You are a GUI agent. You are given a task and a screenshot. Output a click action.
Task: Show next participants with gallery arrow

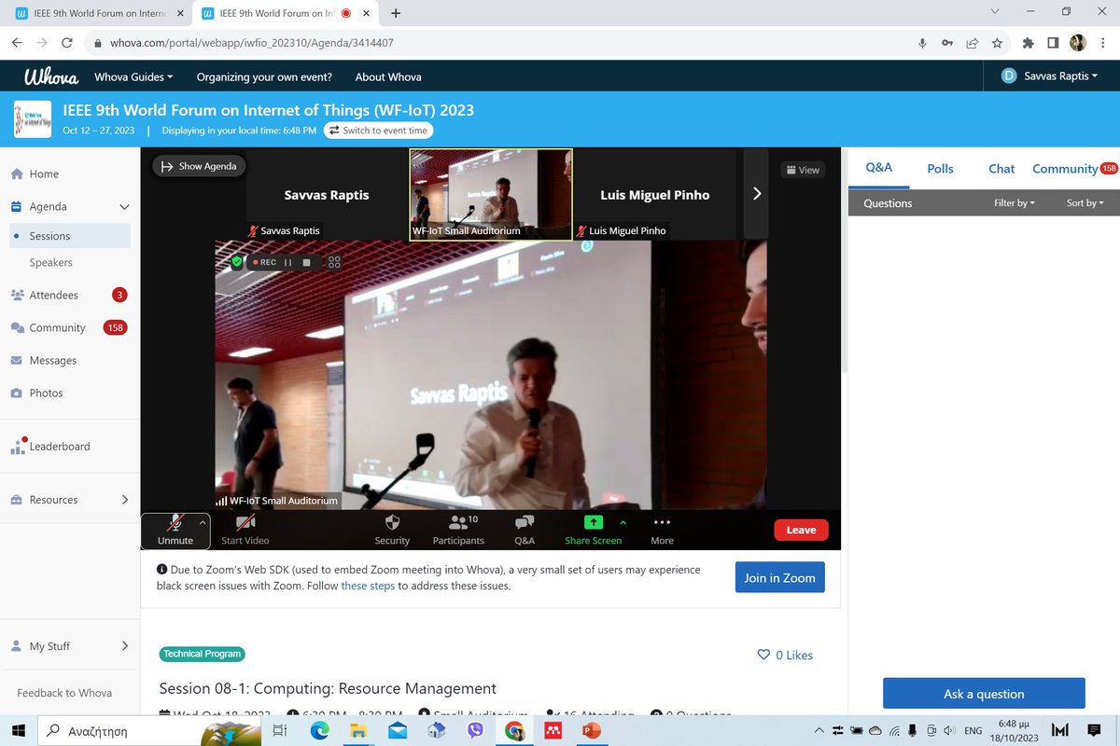click(x=757, y=194)
